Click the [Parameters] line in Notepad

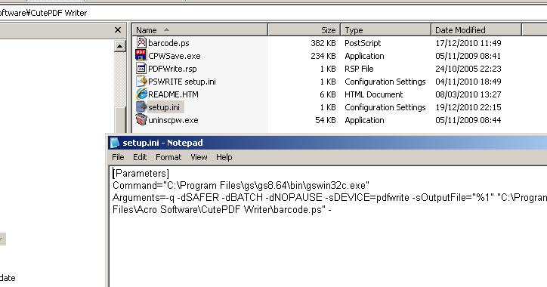pos(141,173)
